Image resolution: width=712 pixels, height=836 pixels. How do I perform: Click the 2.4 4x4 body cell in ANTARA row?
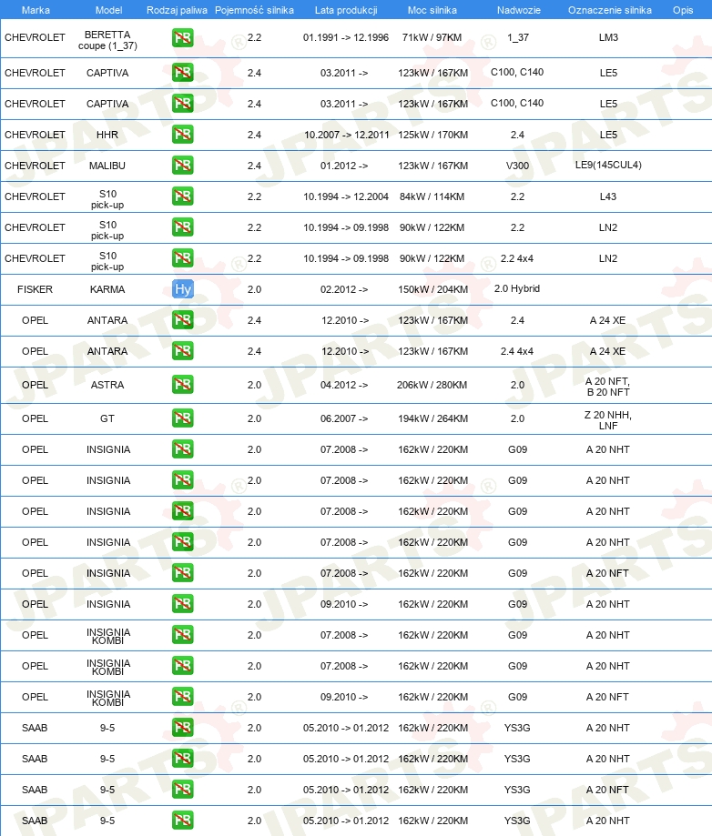click(516, 351)
